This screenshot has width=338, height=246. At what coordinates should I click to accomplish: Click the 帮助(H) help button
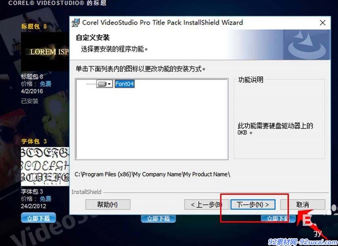coord(108,204)
